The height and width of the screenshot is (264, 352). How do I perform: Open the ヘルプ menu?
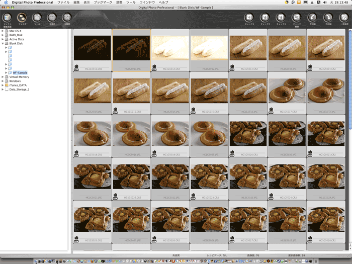(x=163, y=2)
